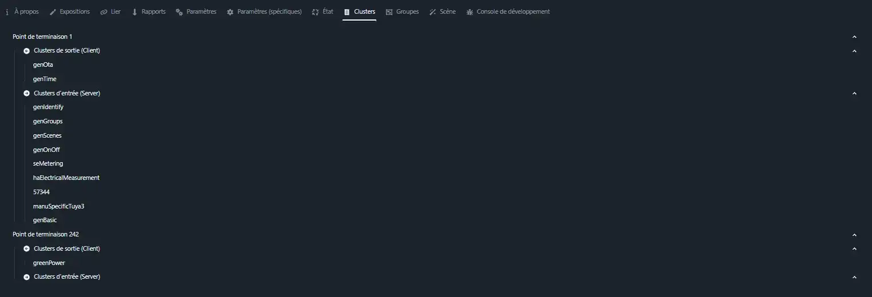
Task: Collapse the Point de terminaison 242 section
Action: [x=854, y=235]
